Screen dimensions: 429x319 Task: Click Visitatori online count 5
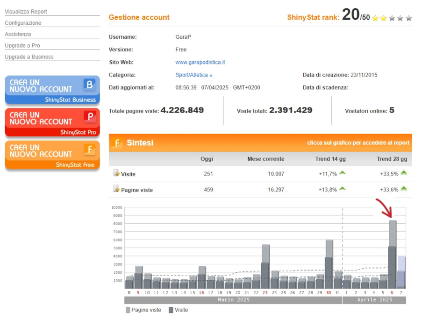pos(392,110)
